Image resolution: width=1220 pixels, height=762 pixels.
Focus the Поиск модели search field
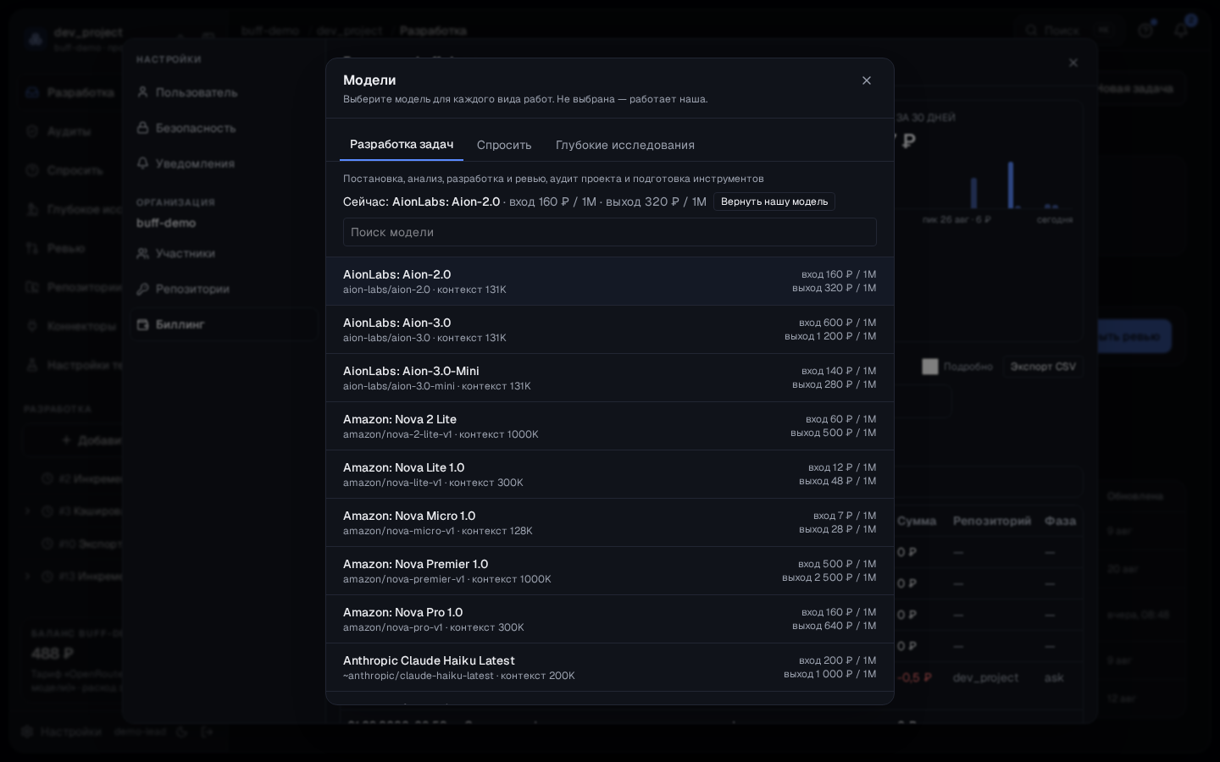click(x=610, y=232)
